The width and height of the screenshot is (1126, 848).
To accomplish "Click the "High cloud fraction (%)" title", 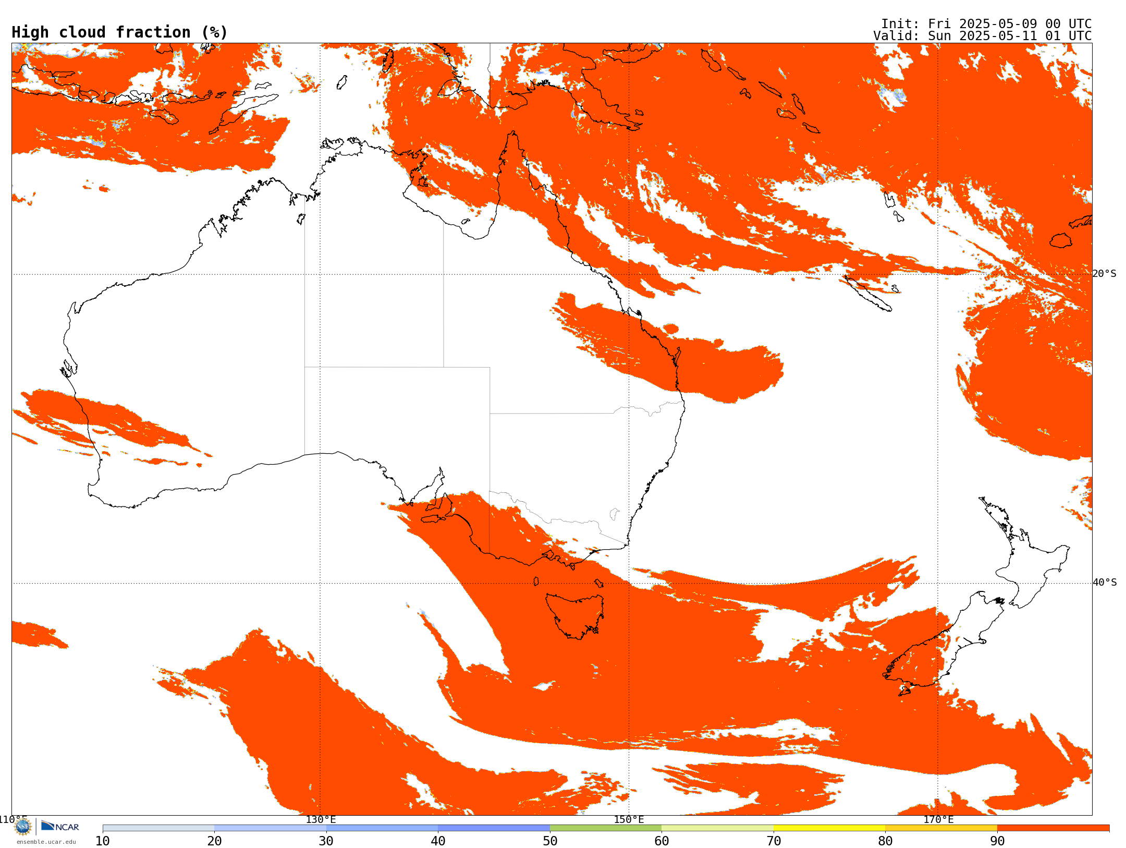I will coord(120,32).
